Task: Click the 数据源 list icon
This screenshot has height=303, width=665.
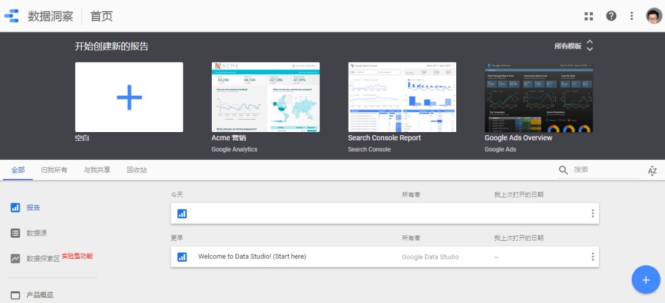Action: [15, 233]
